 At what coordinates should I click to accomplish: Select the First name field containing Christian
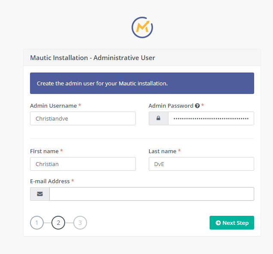pyautogui.click(x=83, y=164)
